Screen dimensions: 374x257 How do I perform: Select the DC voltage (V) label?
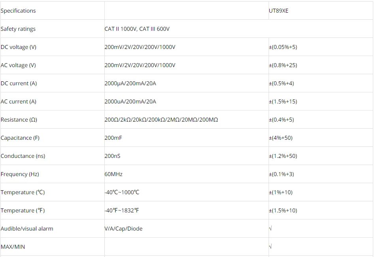coord(19,47)
